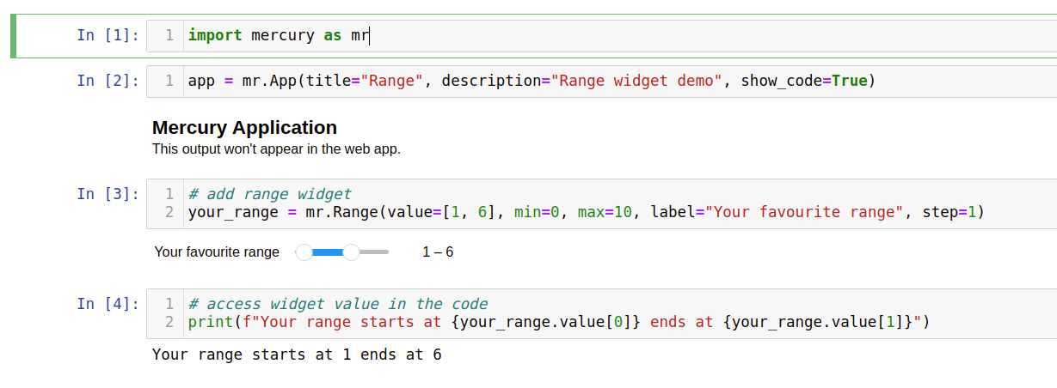Click the "Mercury Application" output heading

click(244, 128)
